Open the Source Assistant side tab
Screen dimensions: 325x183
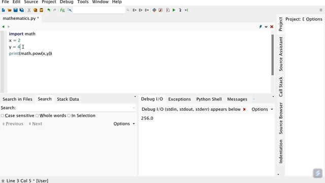[x=281, y=54]
